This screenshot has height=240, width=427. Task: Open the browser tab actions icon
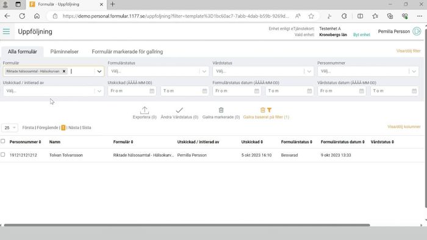[18, 4]
